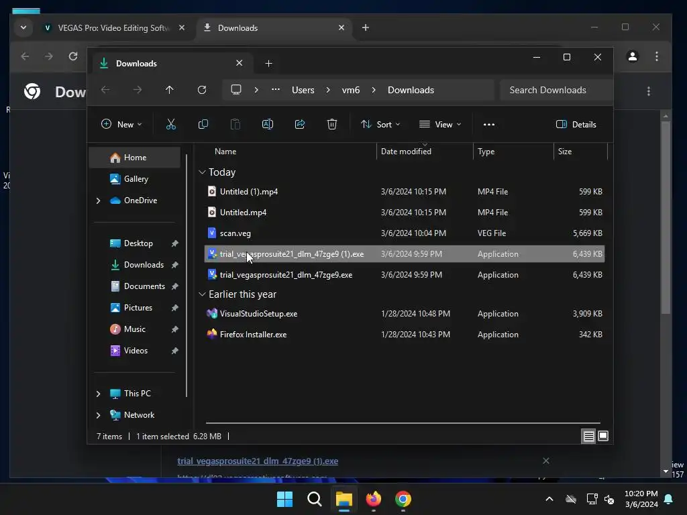Open Gallery in the navigation pane
Image resolution: width=687 pixels, height=515 pixels.
135,179
